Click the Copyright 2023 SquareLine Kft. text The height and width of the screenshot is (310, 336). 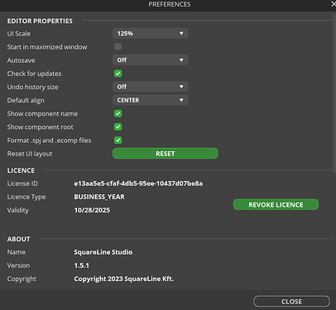point(124,279)
